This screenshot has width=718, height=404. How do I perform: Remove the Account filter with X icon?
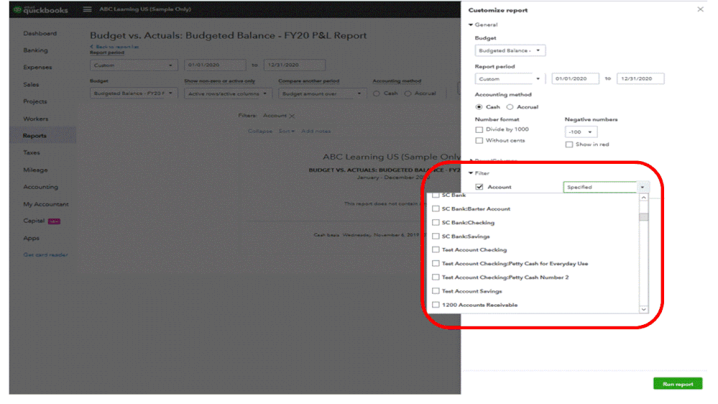[292, 116]
